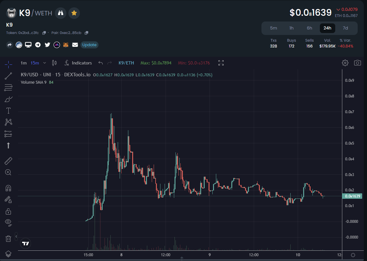Viewport: 367px width, 261px height.
Task: Open the horizontal lines Fibonacci tool
Action: click(x=8, y=88)
